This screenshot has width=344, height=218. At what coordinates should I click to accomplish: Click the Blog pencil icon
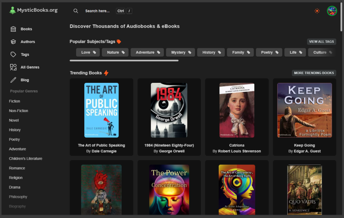pyautogui.click(x=13, y=80)
